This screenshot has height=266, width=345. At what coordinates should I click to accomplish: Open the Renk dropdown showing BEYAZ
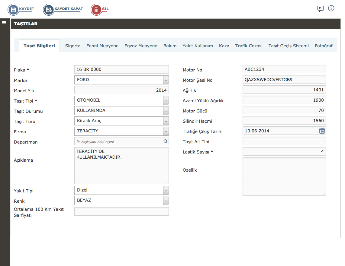pos(166,201)
